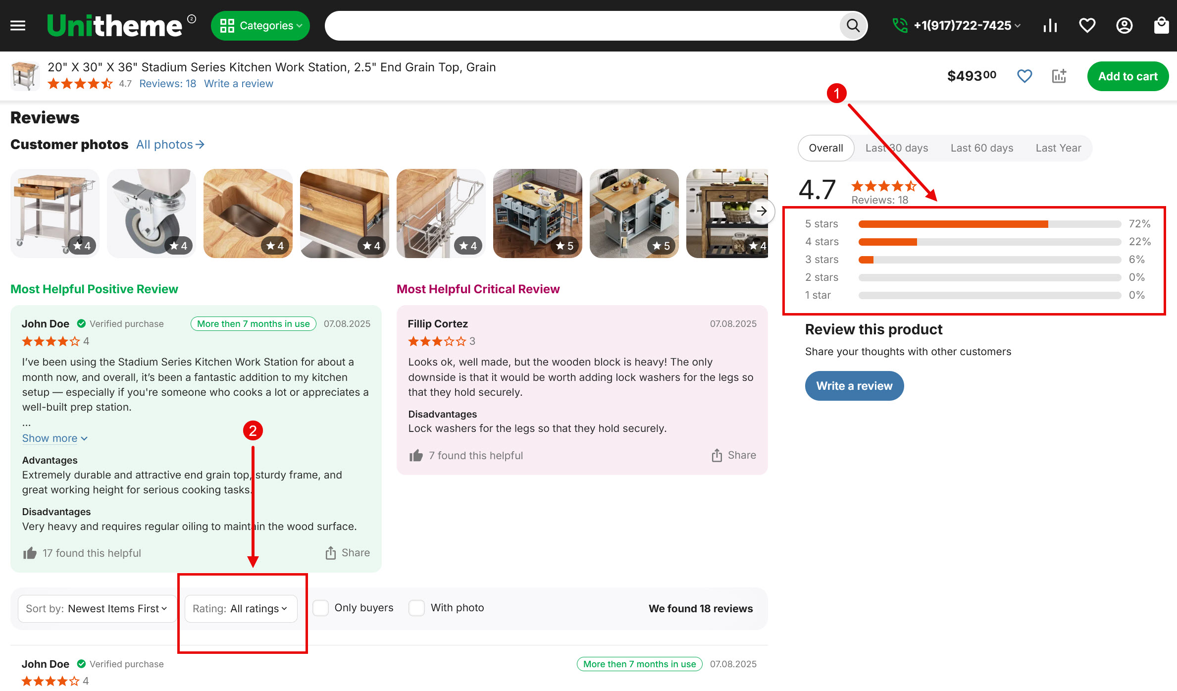
Task: Open the hamburger menu icon
Action: coord(18,25)
